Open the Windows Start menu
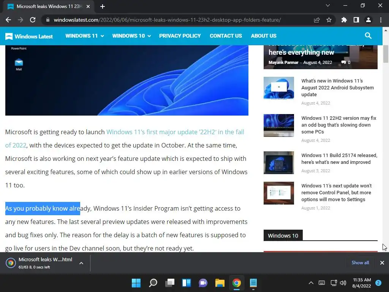This screenshot has height=292, width=389. [136, 283]
